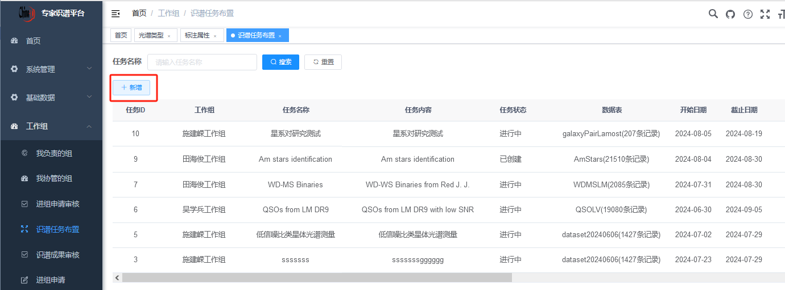Open the GitHub icon link
Viewport: 785px width, 290px height.
click(730, 14)
